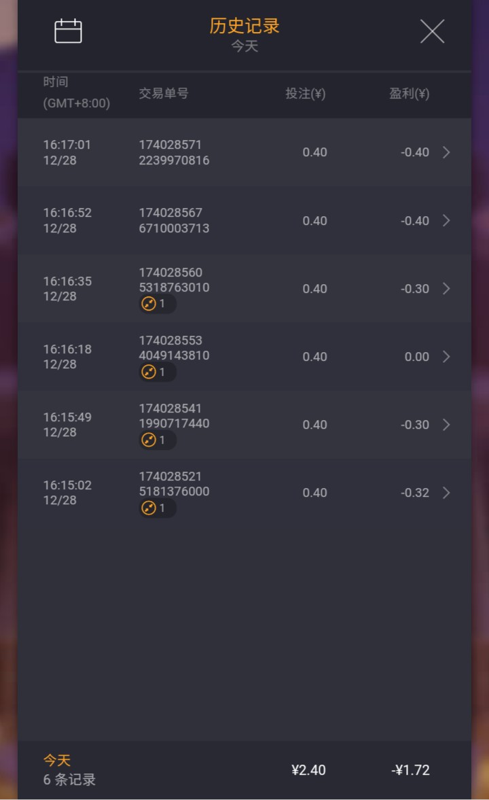The height and width of the screenshot is (800, 489).
Task: Open chevron for the 0.00 profit record
Action: (x=446, y=356)
